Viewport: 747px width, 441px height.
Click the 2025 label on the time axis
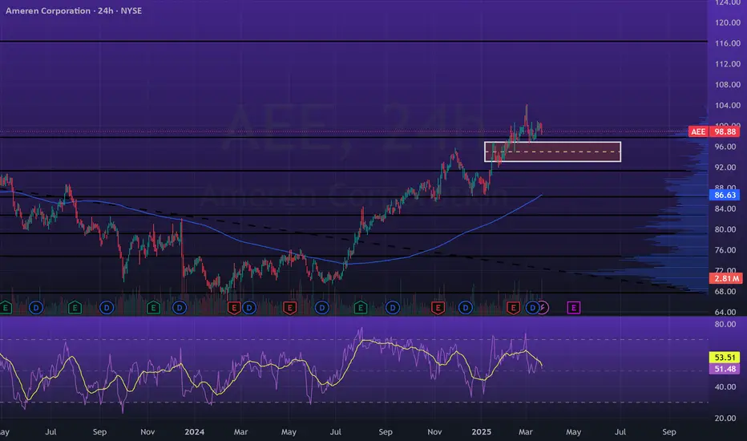coord(481,432)
